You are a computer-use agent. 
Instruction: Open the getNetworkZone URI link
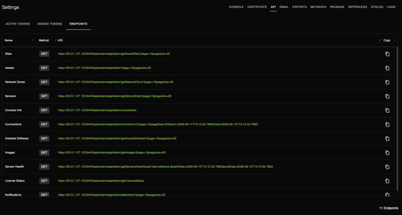116,82
